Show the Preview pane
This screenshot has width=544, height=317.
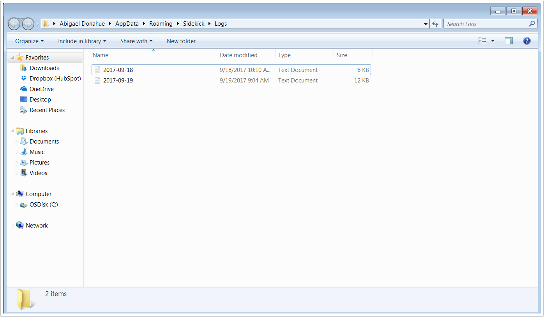pos(509,40)
